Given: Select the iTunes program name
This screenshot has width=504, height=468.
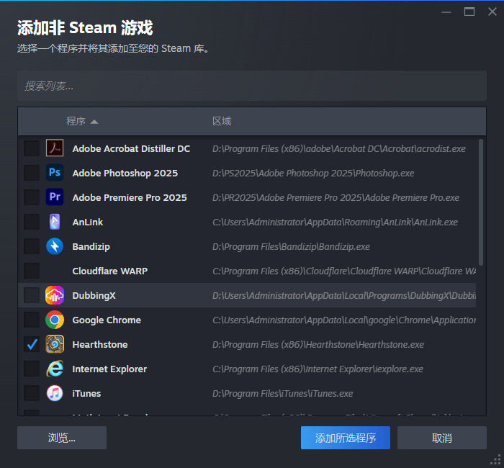Looking at the screenshot, I should pyautogui.click(x=86, y=394).
